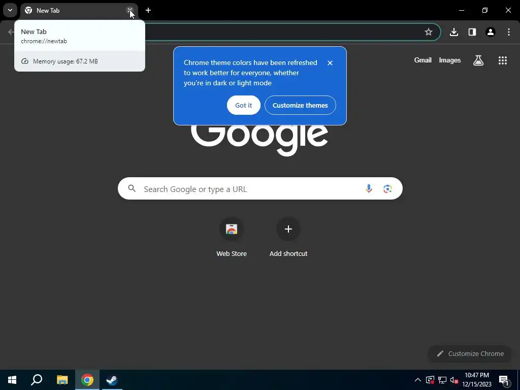Open the notification center icon
This screenshot has height=390, width=520.
(503, 380)
